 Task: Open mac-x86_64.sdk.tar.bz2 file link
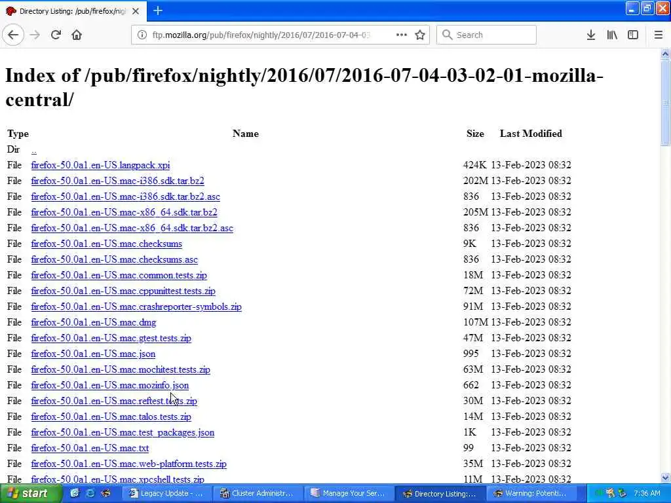(124, 213)
